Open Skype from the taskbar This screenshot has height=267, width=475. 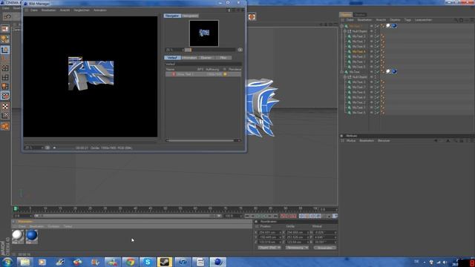coord(148,262)
